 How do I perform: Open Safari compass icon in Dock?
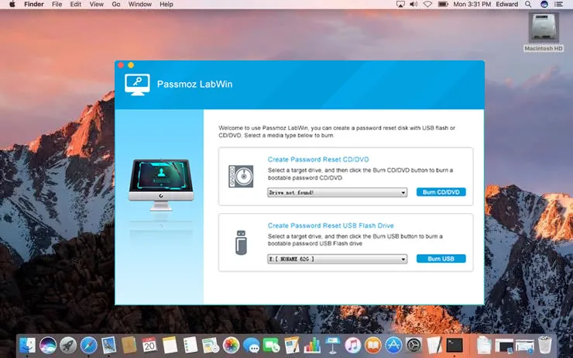coord(89,345)
